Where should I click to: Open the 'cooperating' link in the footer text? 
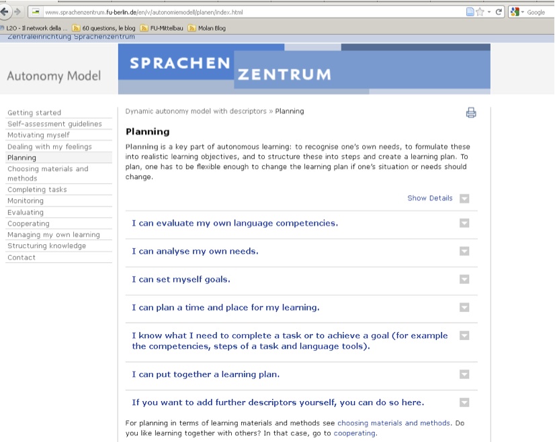pyautogui.click(x=355, y=433)
